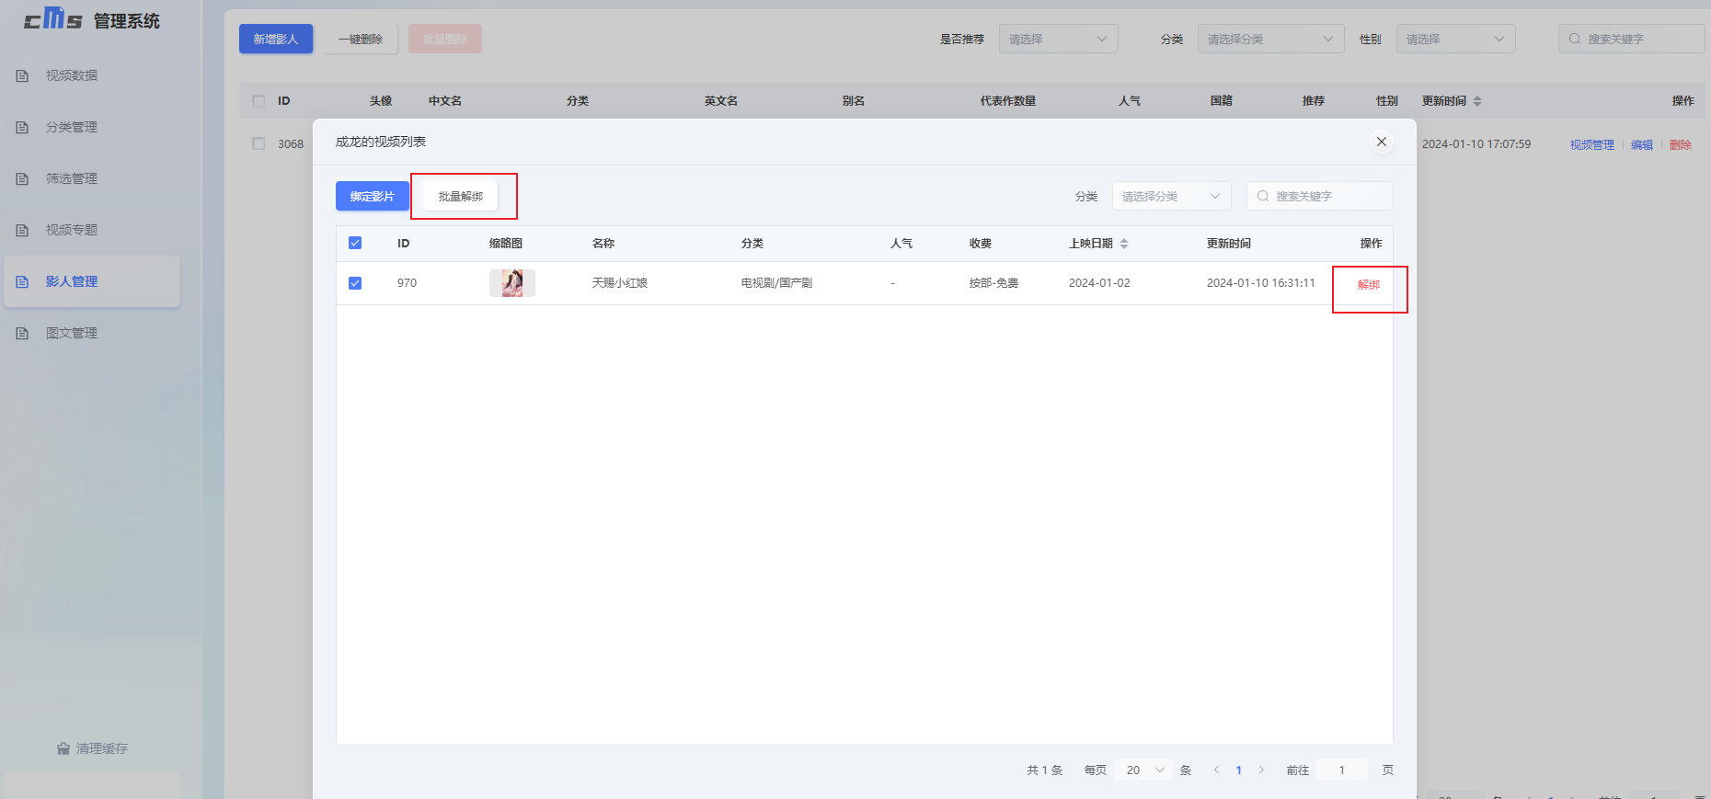Click the 一键删除 button
The image size is (1711, 799).
(x=361, y=39)
